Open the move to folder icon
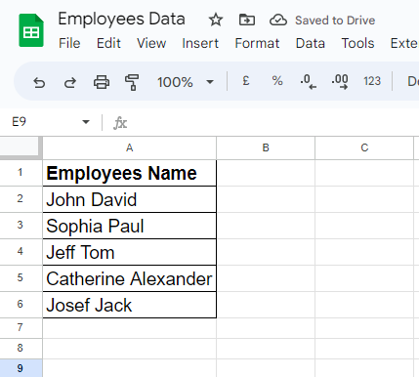Image resolution: width=419 pixels, height=377 pixels. (x=247, y=20)
